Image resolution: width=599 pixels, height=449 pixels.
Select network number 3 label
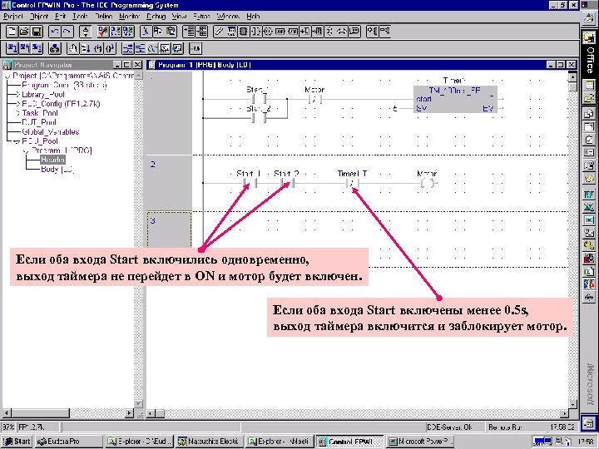[x=153, y=220]
